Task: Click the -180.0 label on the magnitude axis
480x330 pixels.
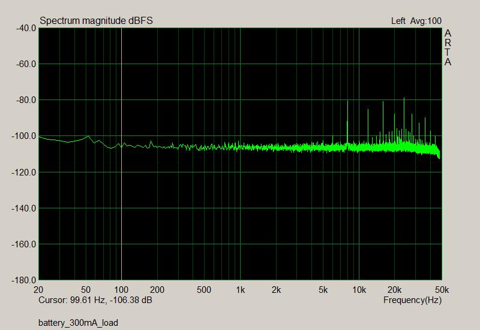Action: tap(24, 280)
